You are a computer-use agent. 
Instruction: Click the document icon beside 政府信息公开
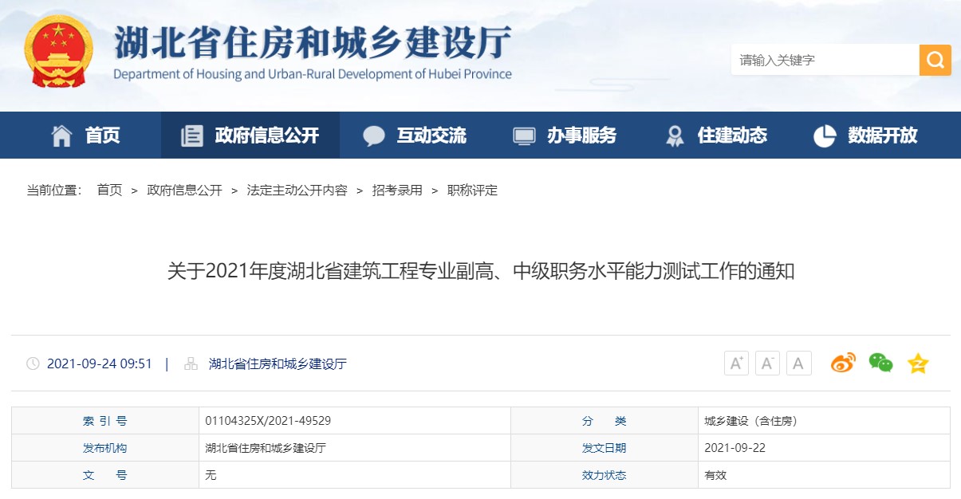(192, 136)
